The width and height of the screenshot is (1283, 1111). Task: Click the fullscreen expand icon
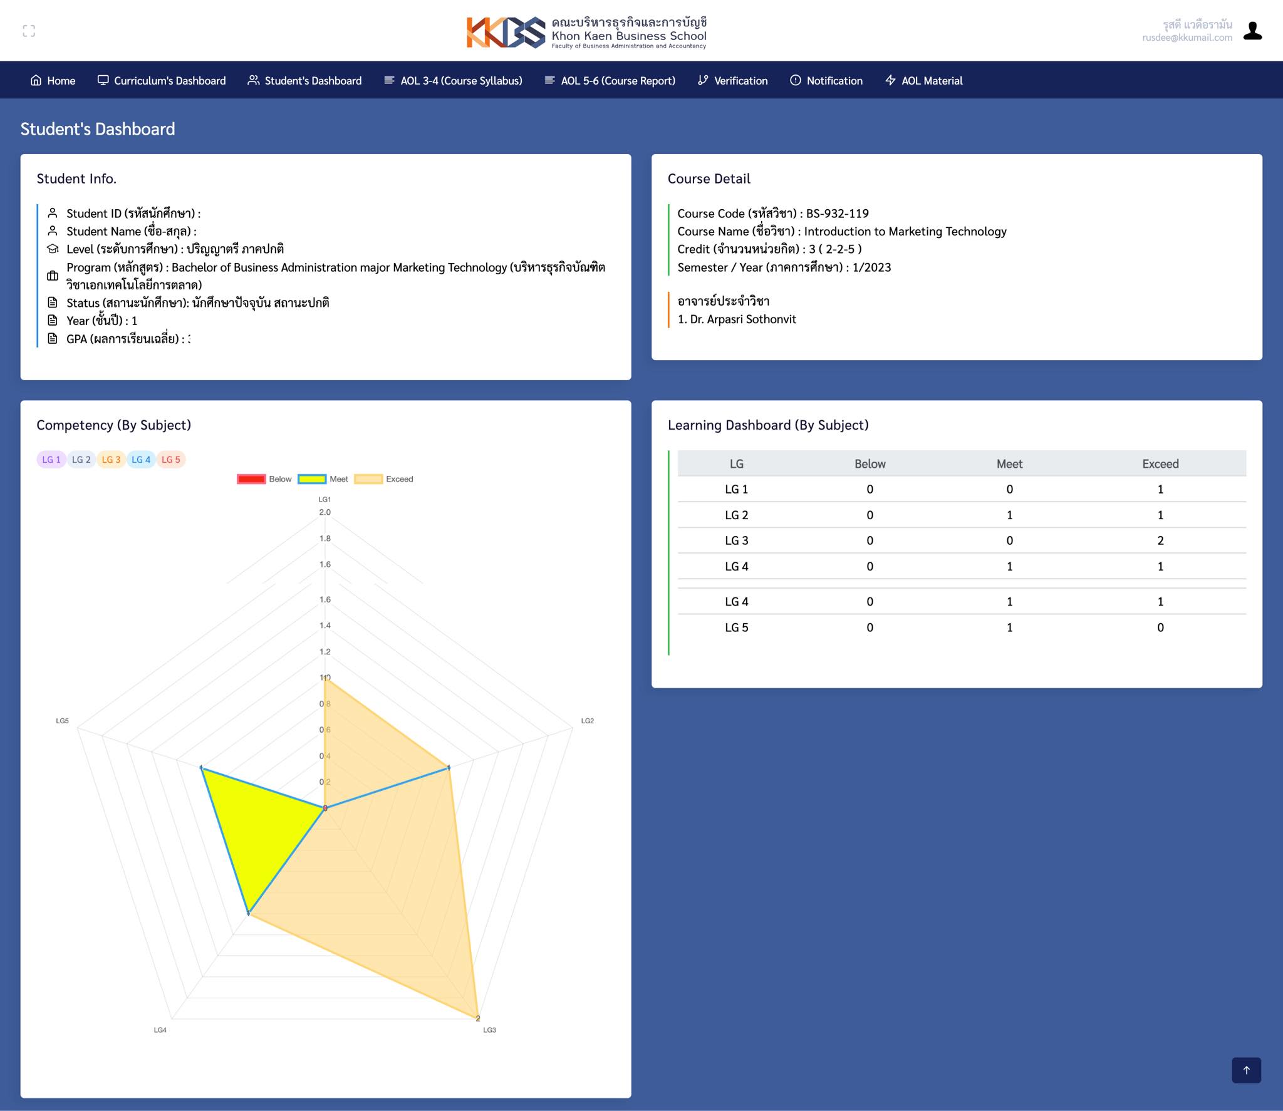(29, 31)
